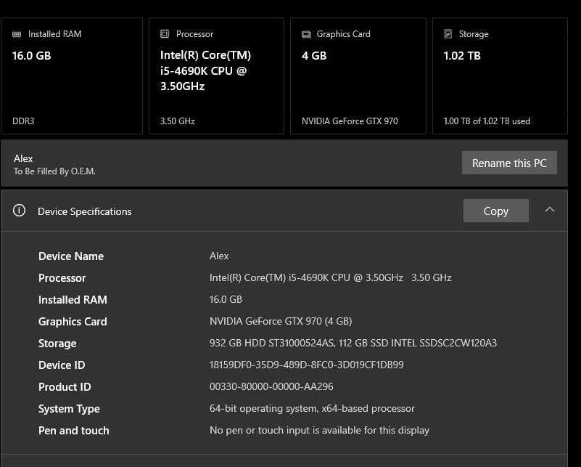Select the Device Name value Alex

(219, 256)
